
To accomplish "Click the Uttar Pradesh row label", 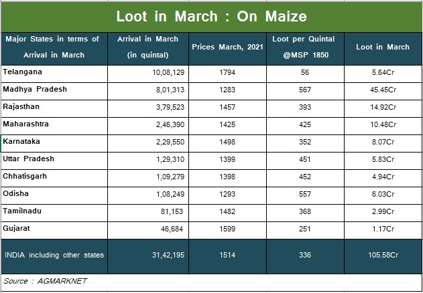I will click(29, 159).
